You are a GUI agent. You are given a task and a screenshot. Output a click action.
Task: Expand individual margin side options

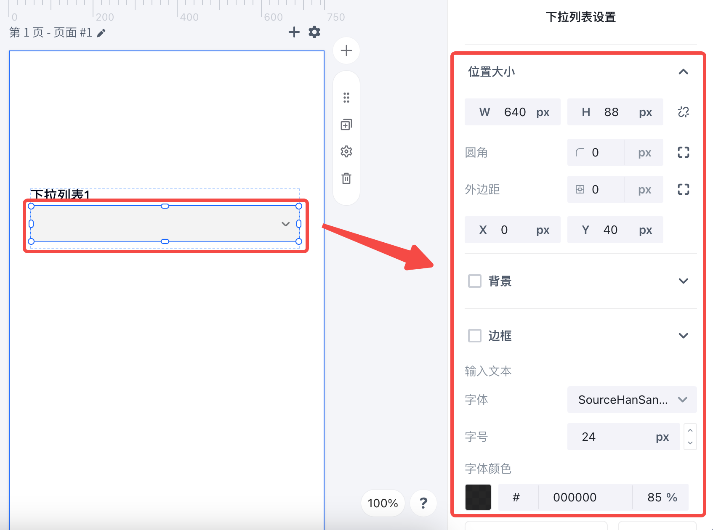pyautogui.click(x=684, y=189)
